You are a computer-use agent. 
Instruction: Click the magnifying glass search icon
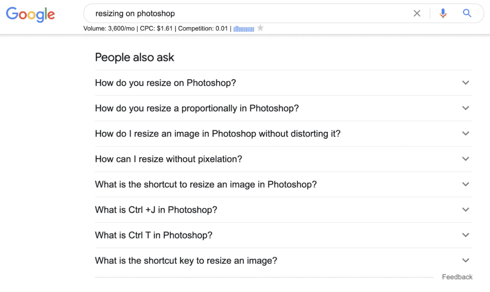[467, 13]
